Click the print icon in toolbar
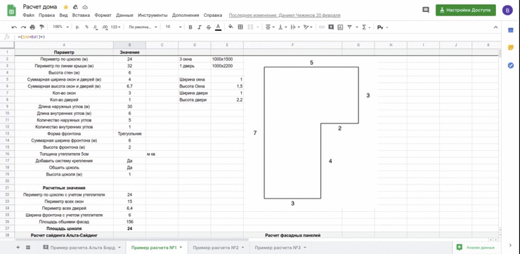 point(32,27)
